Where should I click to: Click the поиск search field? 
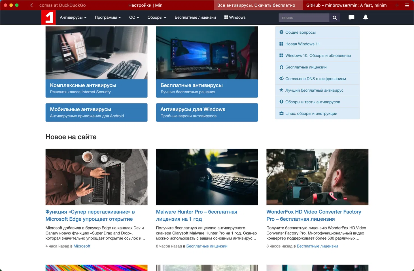click(x=304, y=18)
